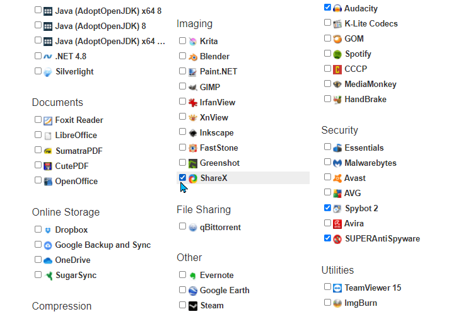Check the K-Lite Codecs checkbox
The height and width of the screenshot is (314, 473).
(x=327, y=23)
